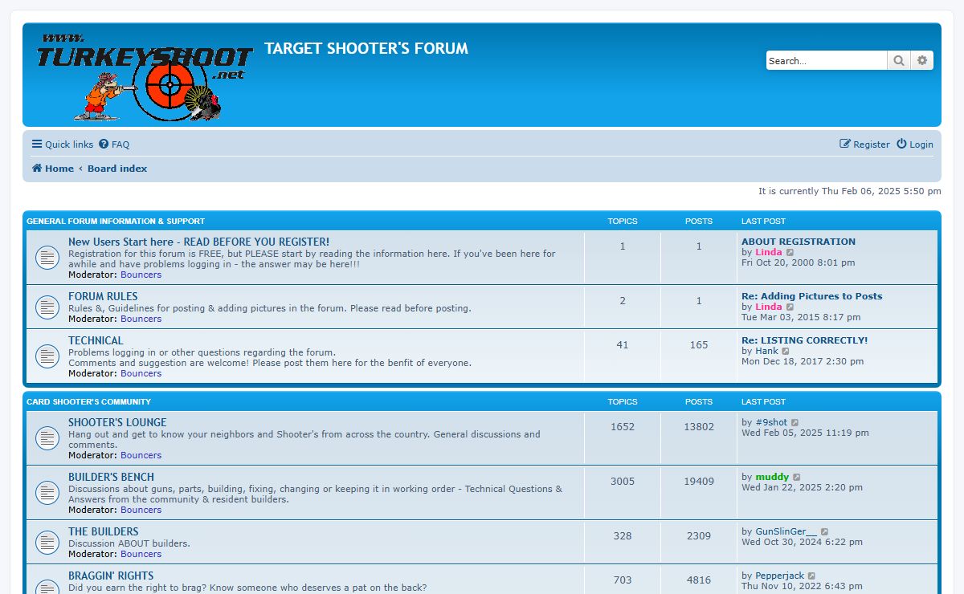Open ABOUT REGISTRATION last post
This screenshot has height=594, width=964.
(799, 242)
